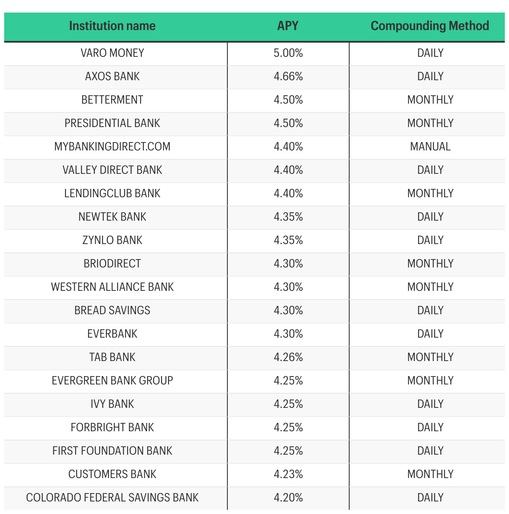Select the EVERGREEN BANK GROUP cell

pyautogui.click(x=112, y=381)
